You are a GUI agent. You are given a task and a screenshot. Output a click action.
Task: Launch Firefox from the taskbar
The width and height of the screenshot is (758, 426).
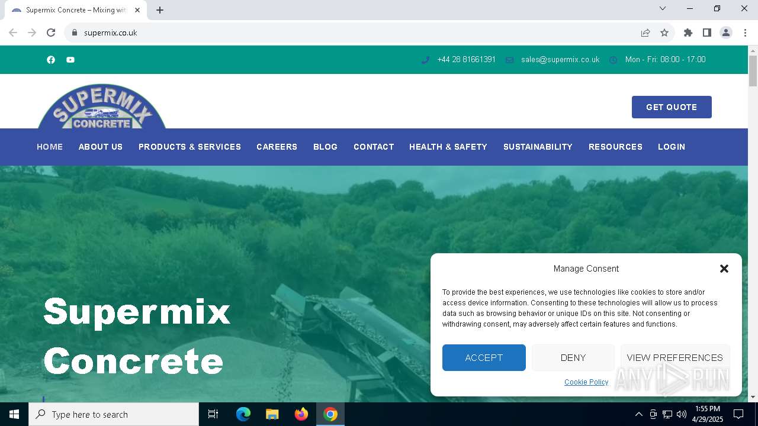click(301, 414)
